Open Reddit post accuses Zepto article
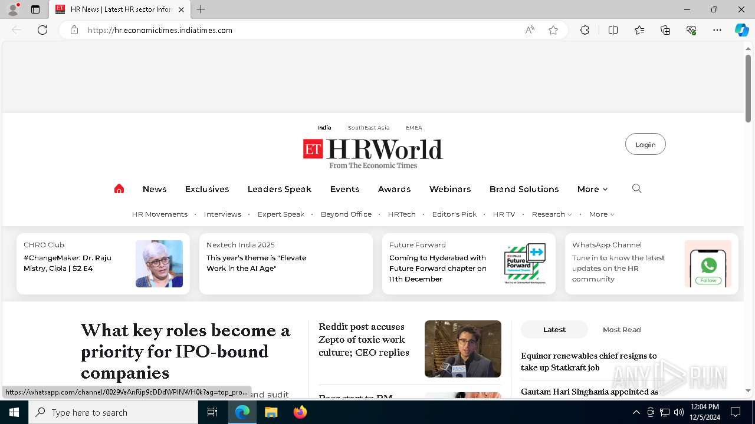 pyautogui.click(x=364, y=340)
